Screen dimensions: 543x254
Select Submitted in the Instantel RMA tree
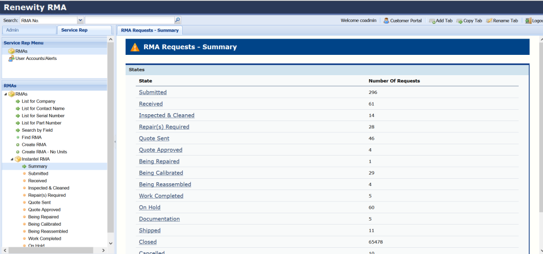38,174
